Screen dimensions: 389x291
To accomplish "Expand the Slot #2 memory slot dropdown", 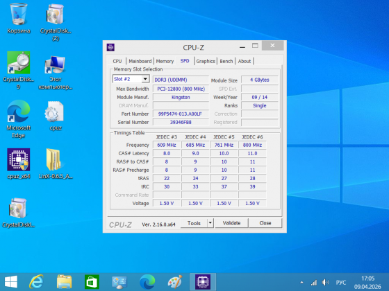I will pyautogui.click(x=145, y=79).
